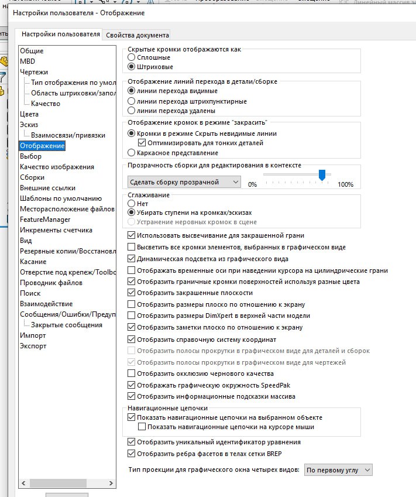Select Сплошные radio for hidden edges
The image size is (416, 497).
(131, 57)
